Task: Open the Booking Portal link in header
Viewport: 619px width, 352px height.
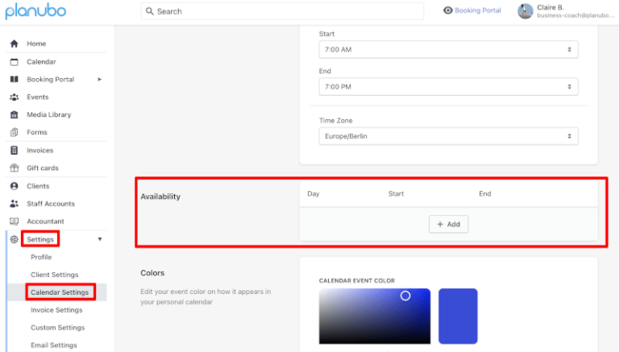Action: point(472,10)
